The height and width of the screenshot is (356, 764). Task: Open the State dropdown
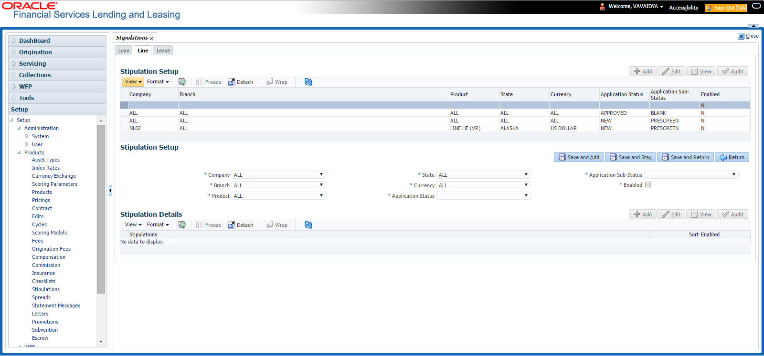(484, 175)
